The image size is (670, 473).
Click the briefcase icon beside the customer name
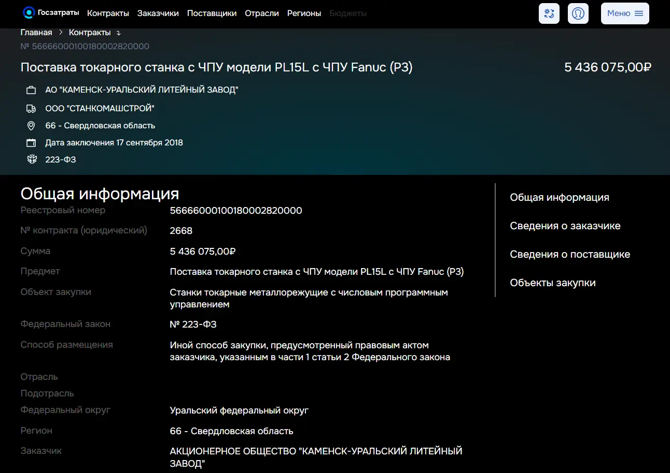coord(31,90)
